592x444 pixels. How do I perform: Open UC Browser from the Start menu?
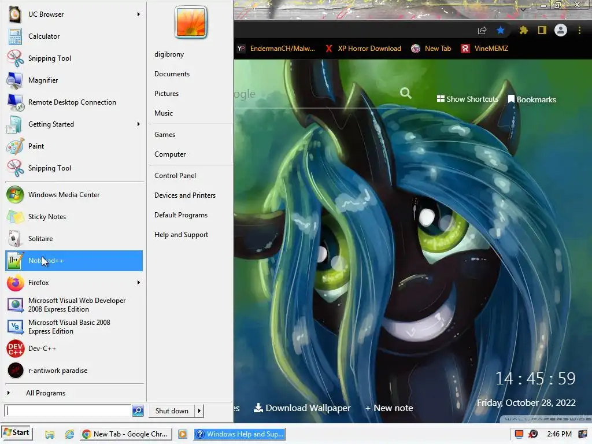(73, 14)
